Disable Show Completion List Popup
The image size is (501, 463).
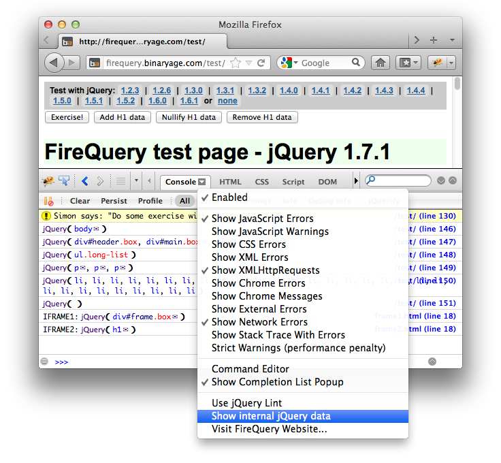coord(277,382)
